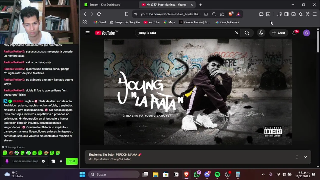Click Siguiente: Big Soto - PERDON MAMA text

pyautogui.click(x=115, y=155)
